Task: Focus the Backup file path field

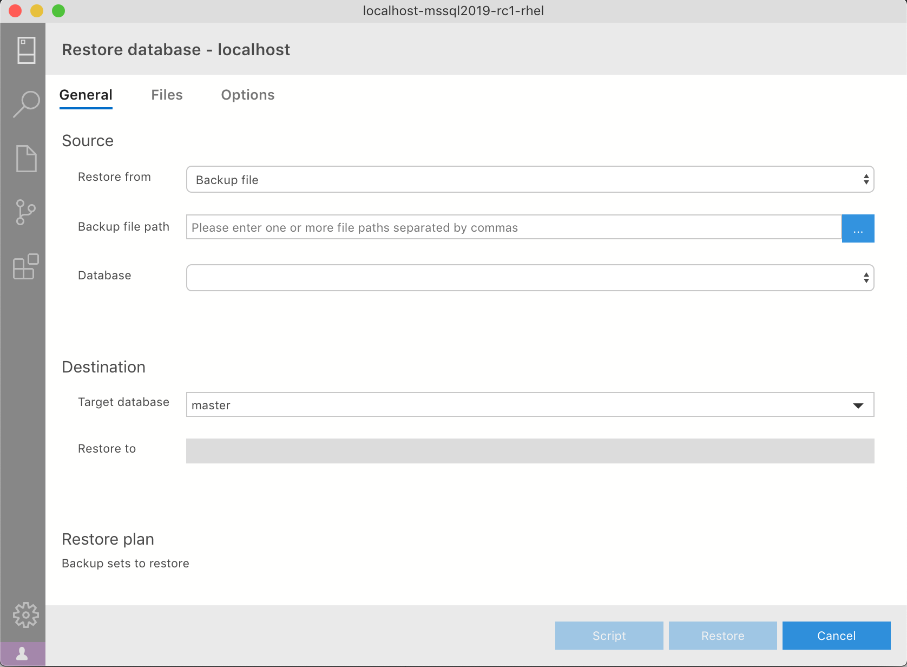Action: tap(513, 227)
